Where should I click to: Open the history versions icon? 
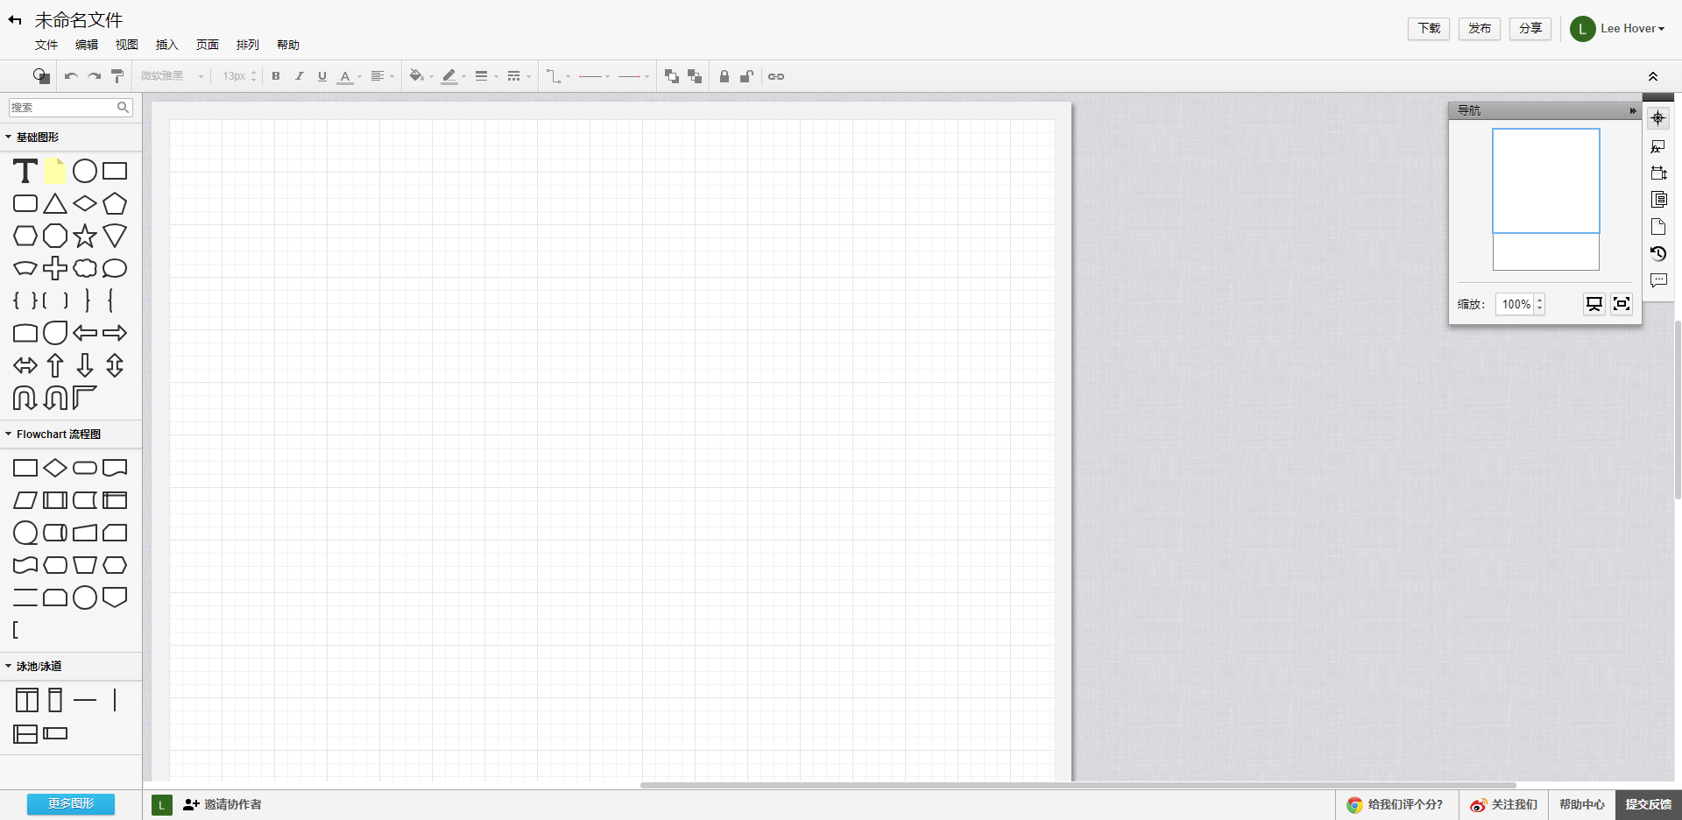pyautogui.click(x=1658, y=254)
